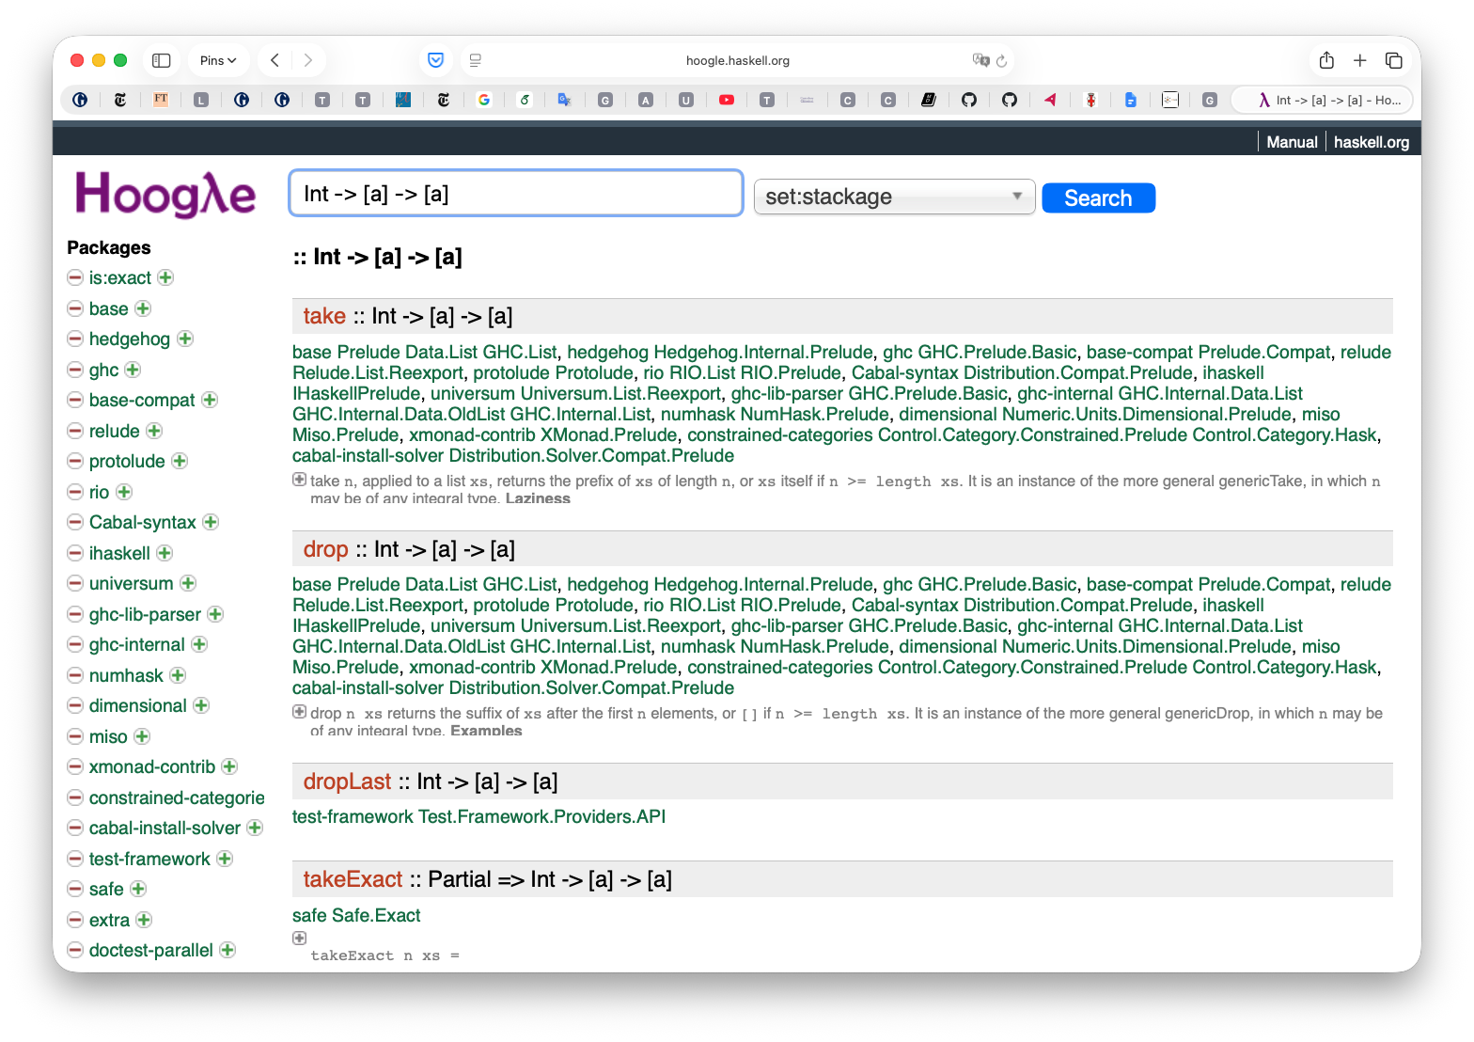Go back to the previous page
The height and width of the screenshot is (1042, 1474).
pos(274,60)
